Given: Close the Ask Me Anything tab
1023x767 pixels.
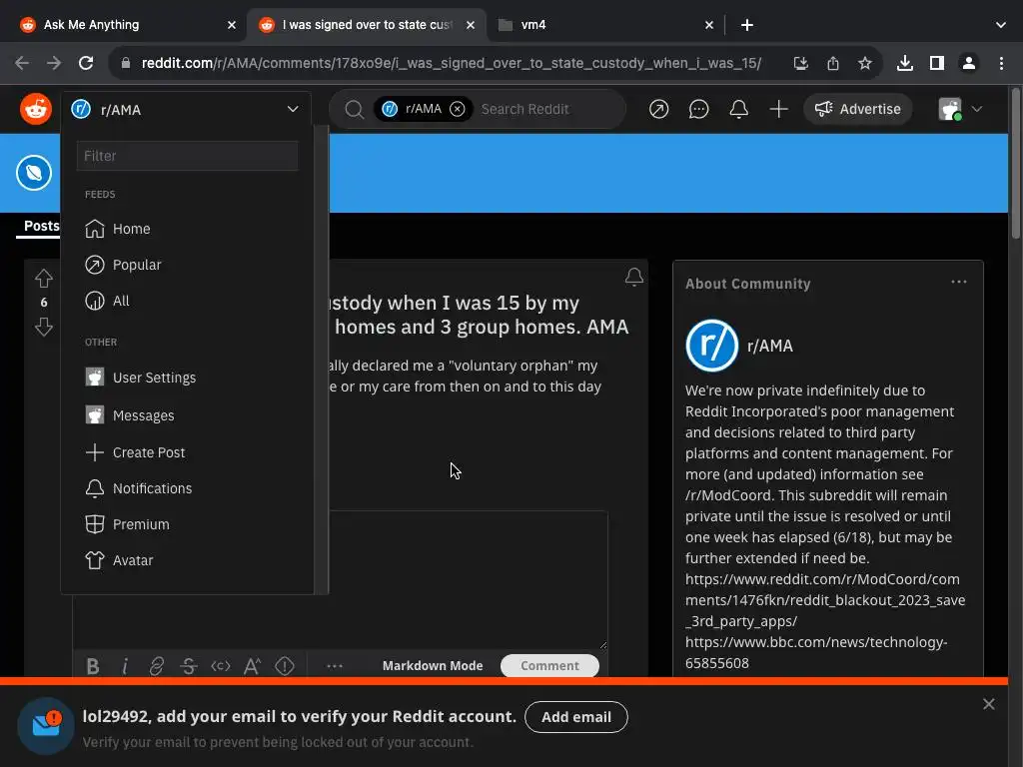Looking at the screenshot, I should (x=232, y=25).
